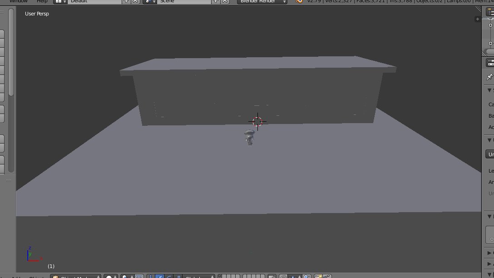Open the Object Mode dropdown
Screen dimensions: 494x278
coord(76,277)
